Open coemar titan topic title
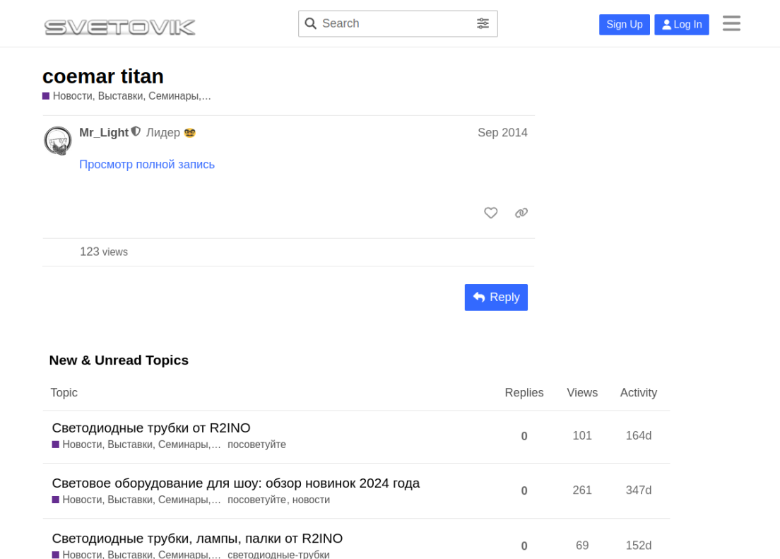 (103, 76)
